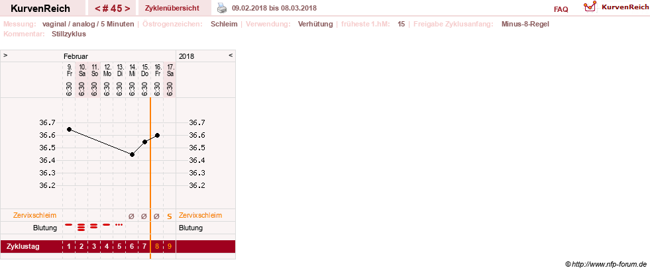Click the date range 09.02.2018 bis 08.03.2018
This screenshot has height=272, width=650.
pos(274,9)
